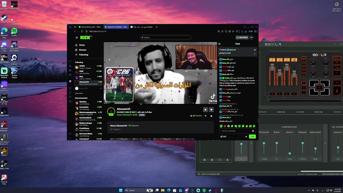Click user avatar in Kick header

pos(251,38)
